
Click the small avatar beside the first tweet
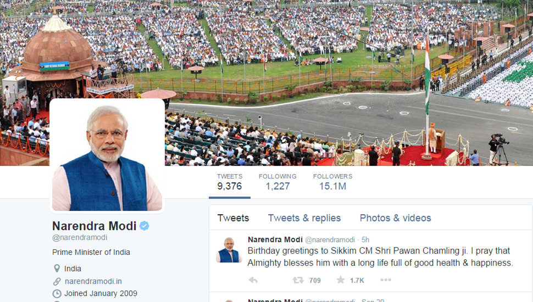pyautogui.click(x=229, y=250)
